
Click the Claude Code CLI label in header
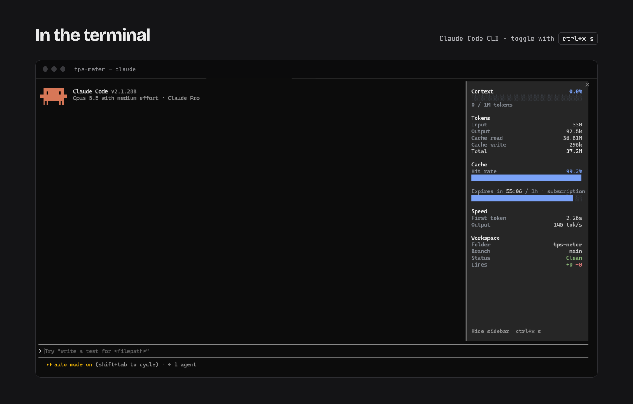(469, 39)
